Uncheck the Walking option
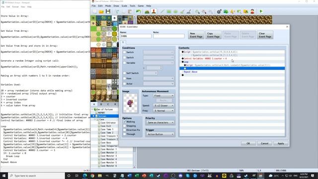This screenshot has height=179, width=318. click(x=125, y=122)
